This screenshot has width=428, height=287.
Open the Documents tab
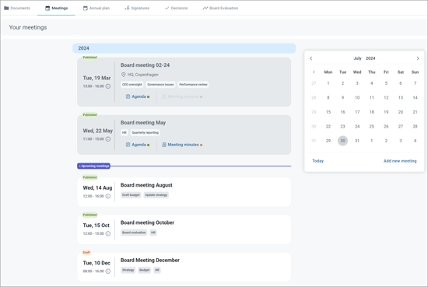point(17,9)
